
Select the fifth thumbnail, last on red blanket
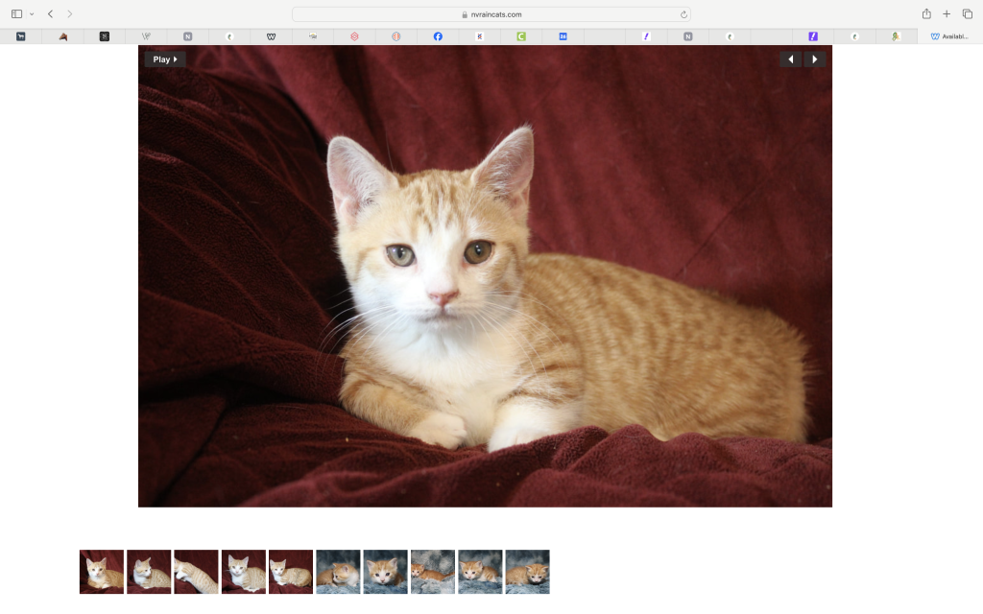291,572
